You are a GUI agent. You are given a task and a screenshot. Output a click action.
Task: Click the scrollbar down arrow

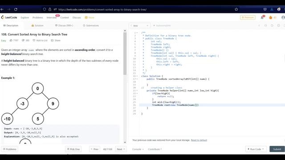click(x=125, y=142)
